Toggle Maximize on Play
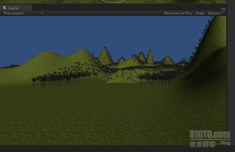235x152 pixels. 178,13
